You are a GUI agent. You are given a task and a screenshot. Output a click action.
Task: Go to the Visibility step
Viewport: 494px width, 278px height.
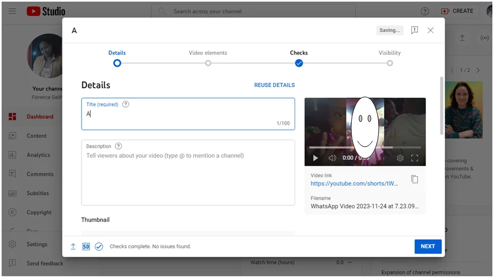point(390,63)
